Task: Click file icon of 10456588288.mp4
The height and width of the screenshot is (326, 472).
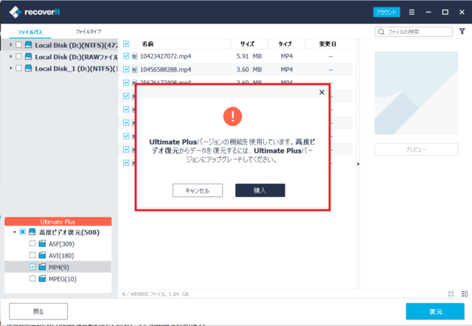Action: click(135, 70)
